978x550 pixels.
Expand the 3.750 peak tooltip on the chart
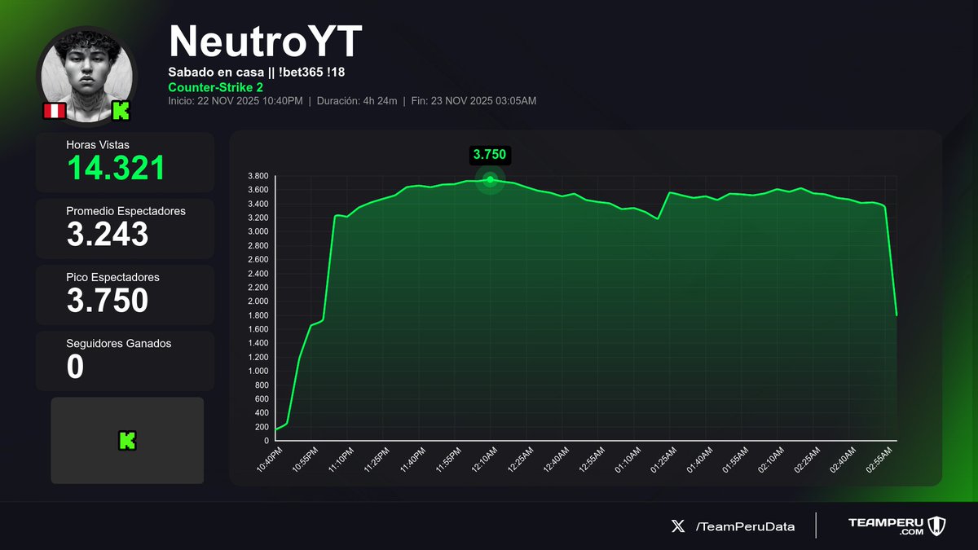click(490, 155)
